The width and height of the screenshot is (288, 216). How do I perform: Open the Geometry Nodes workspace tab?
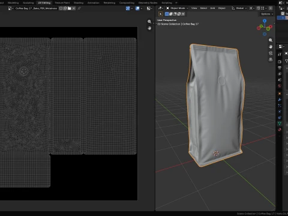coord(148,3)
